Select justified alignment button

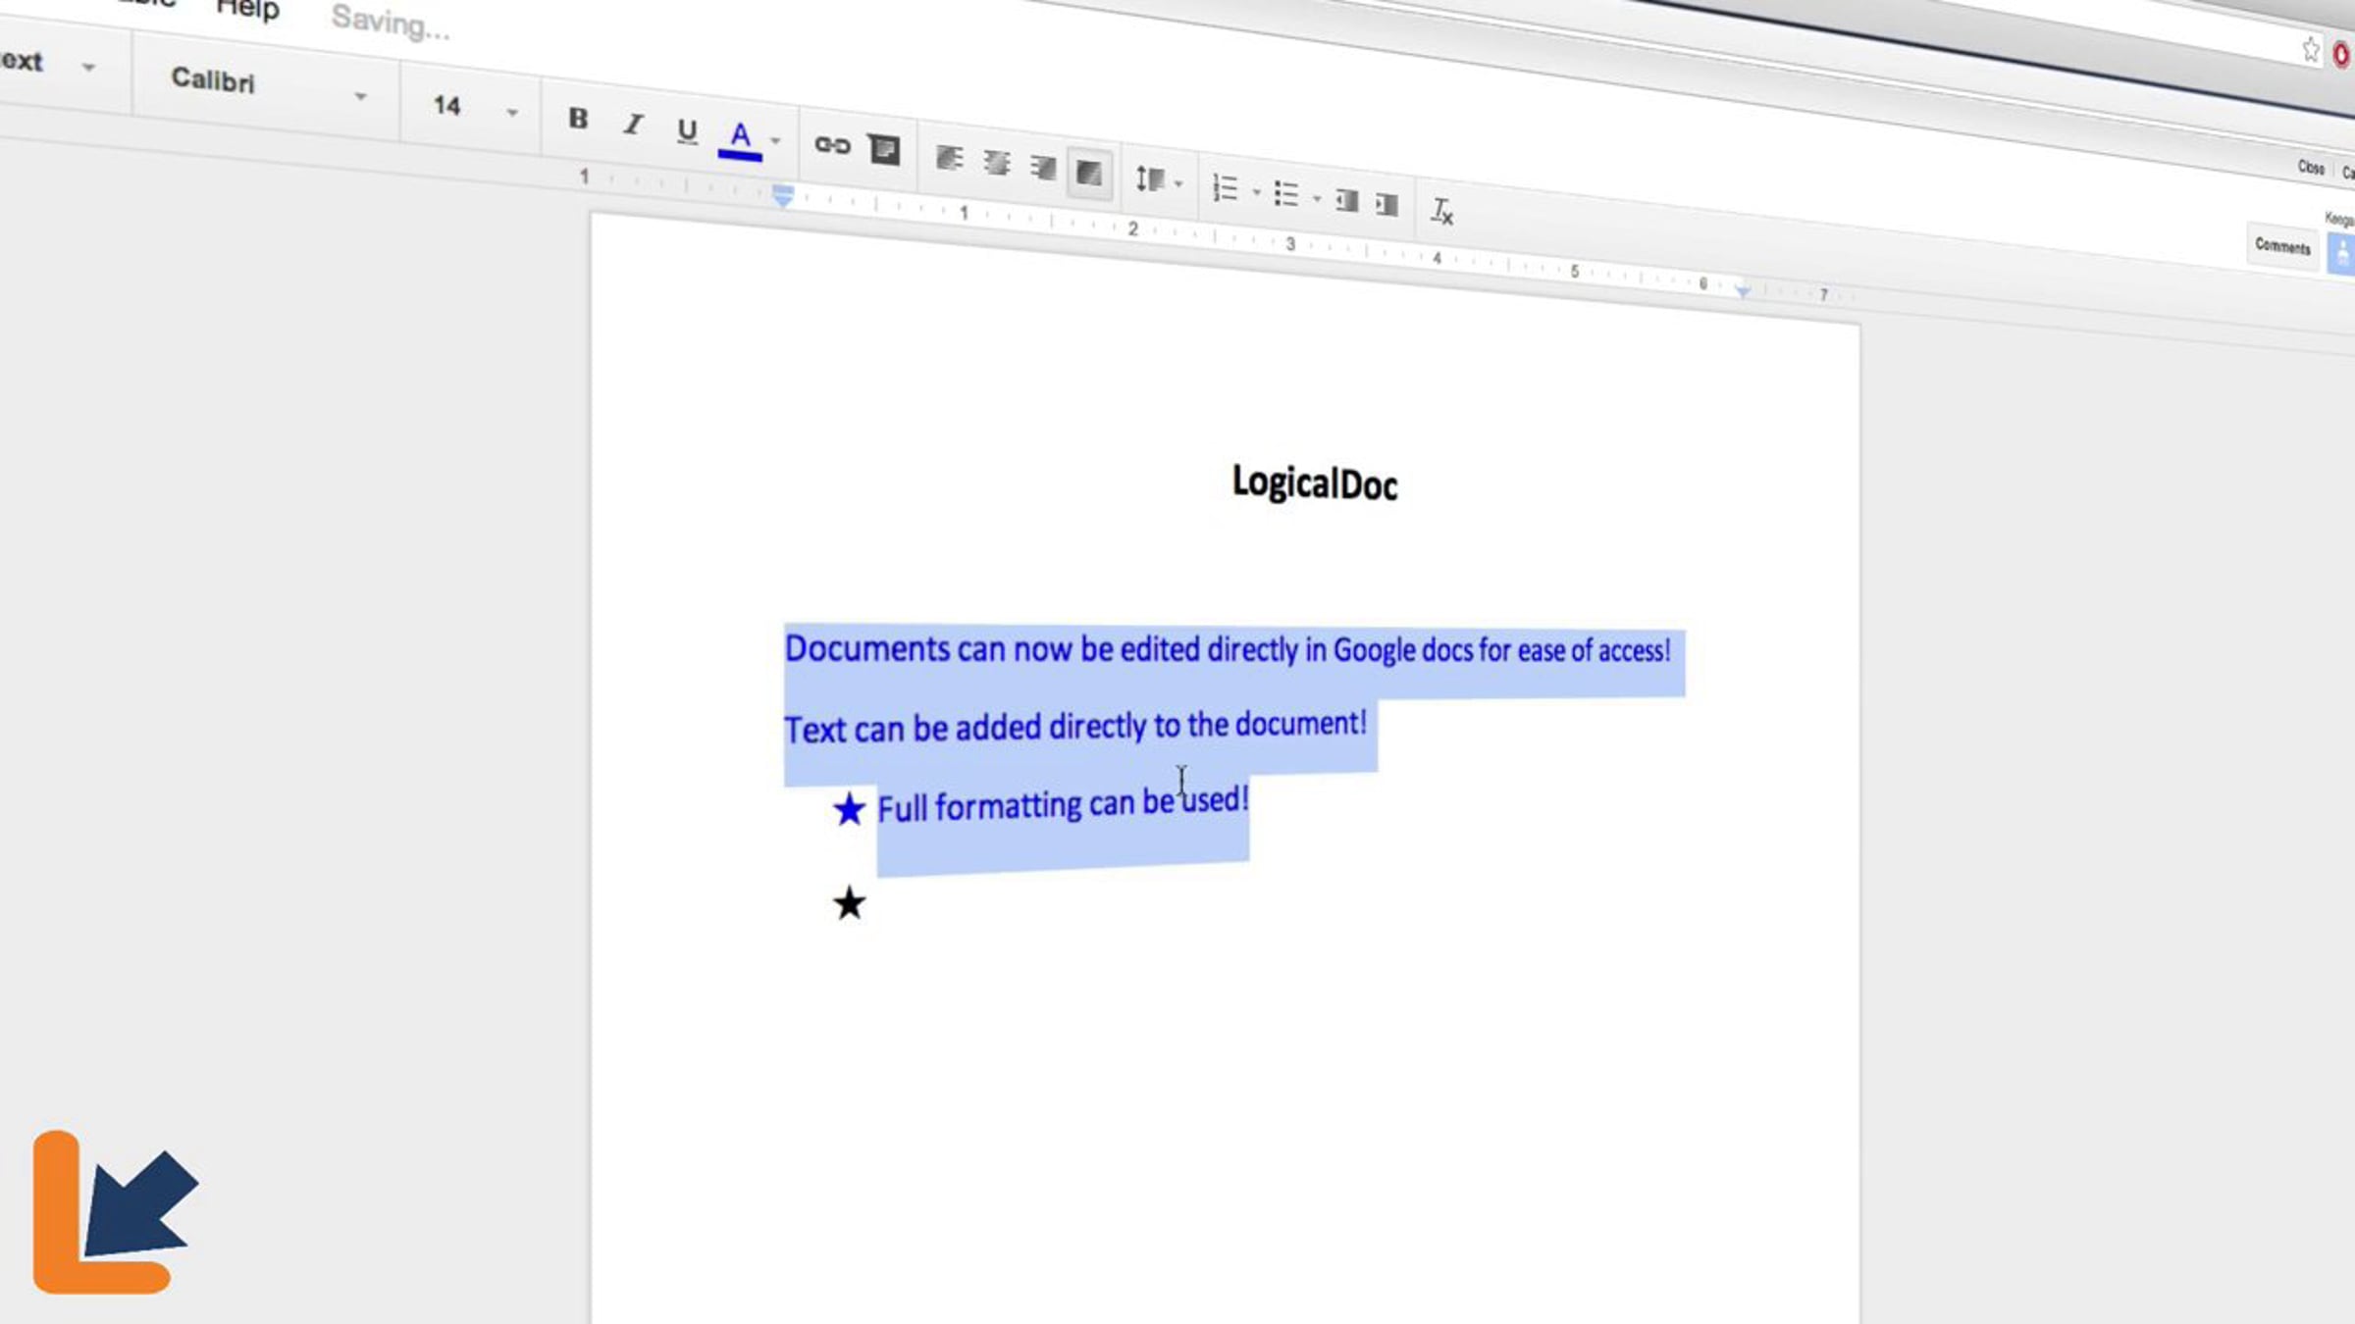tap(1089, 174)
